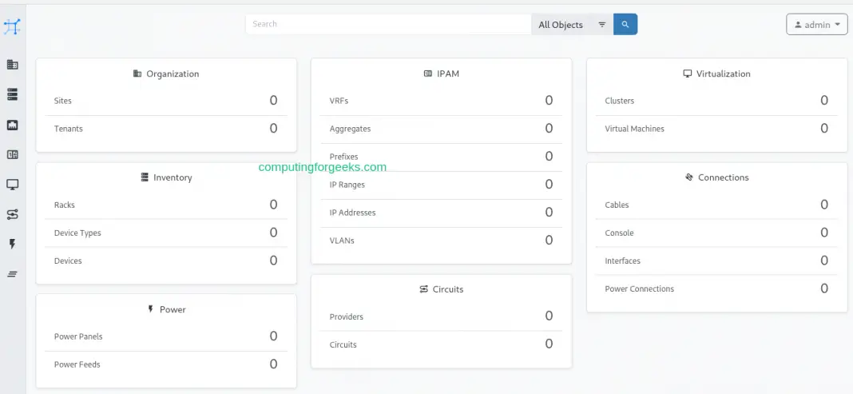Open the Prefixes link in IPAM
Image resolution: width=853 pixels, height=394 pixels.
[x=343, y=157]
